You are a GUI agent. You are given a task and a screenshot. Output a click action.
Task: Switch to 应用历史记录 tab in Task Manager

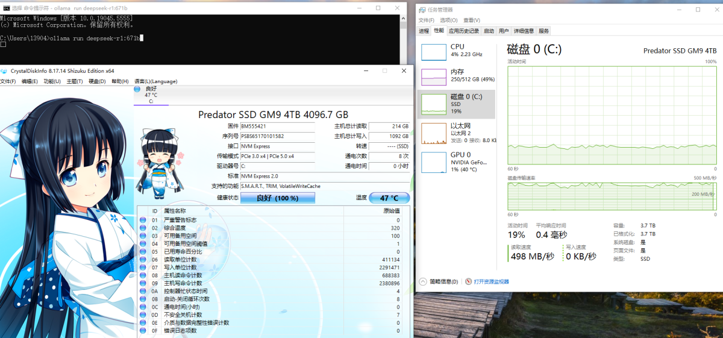point(464,31)
